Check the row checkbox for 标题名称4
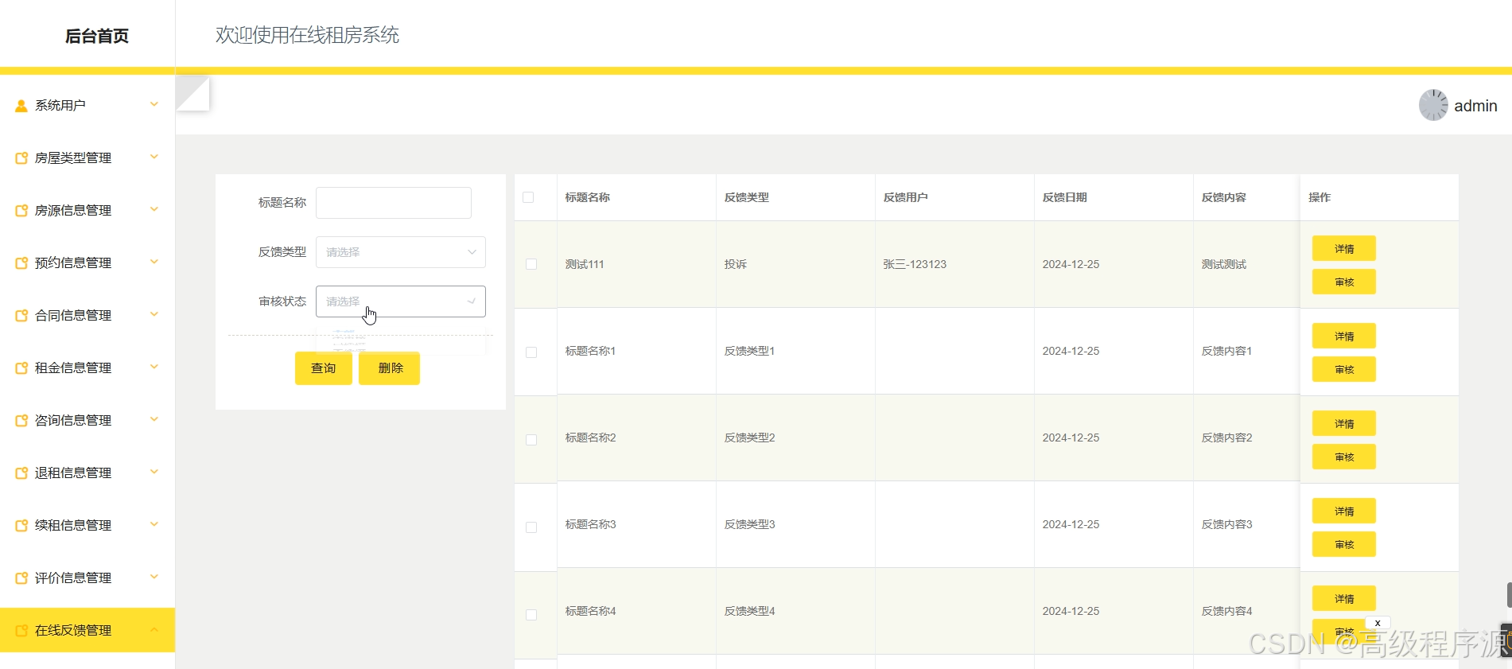The height and width of the screenshot is (669, 1512). click(531, 615)
